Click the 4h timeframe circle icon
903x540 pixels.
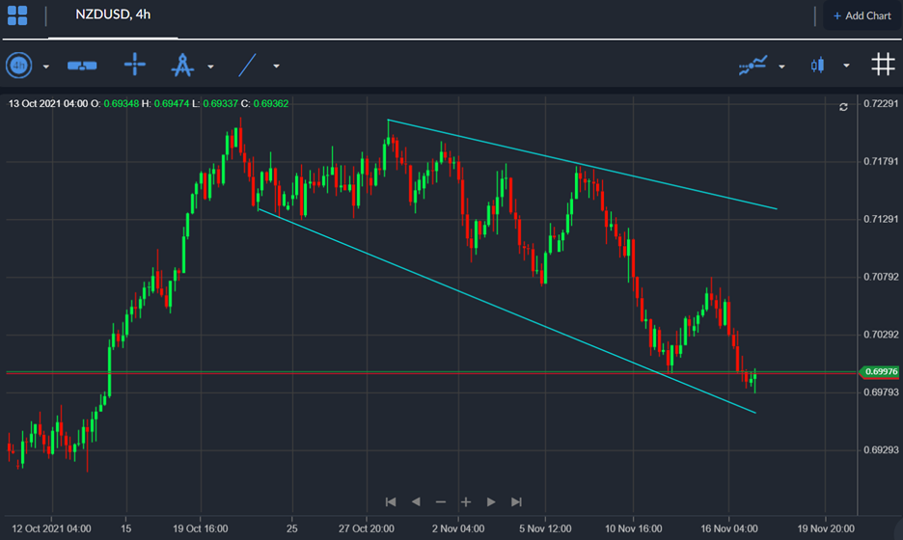pyautogui.click(x=19, y=65)
